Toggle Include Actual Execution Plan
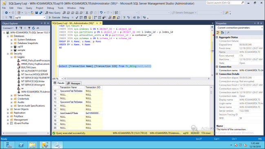The height and width of the screenshot is (149, 265). [95, 18]
